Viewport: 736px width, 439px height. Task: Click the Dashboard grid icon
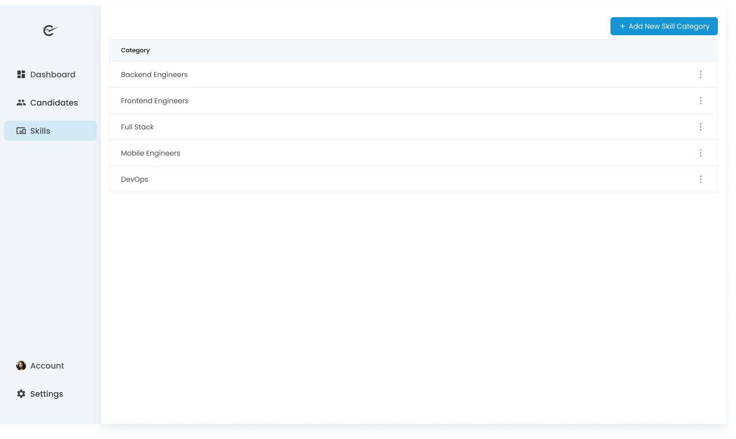pos(21,74)
